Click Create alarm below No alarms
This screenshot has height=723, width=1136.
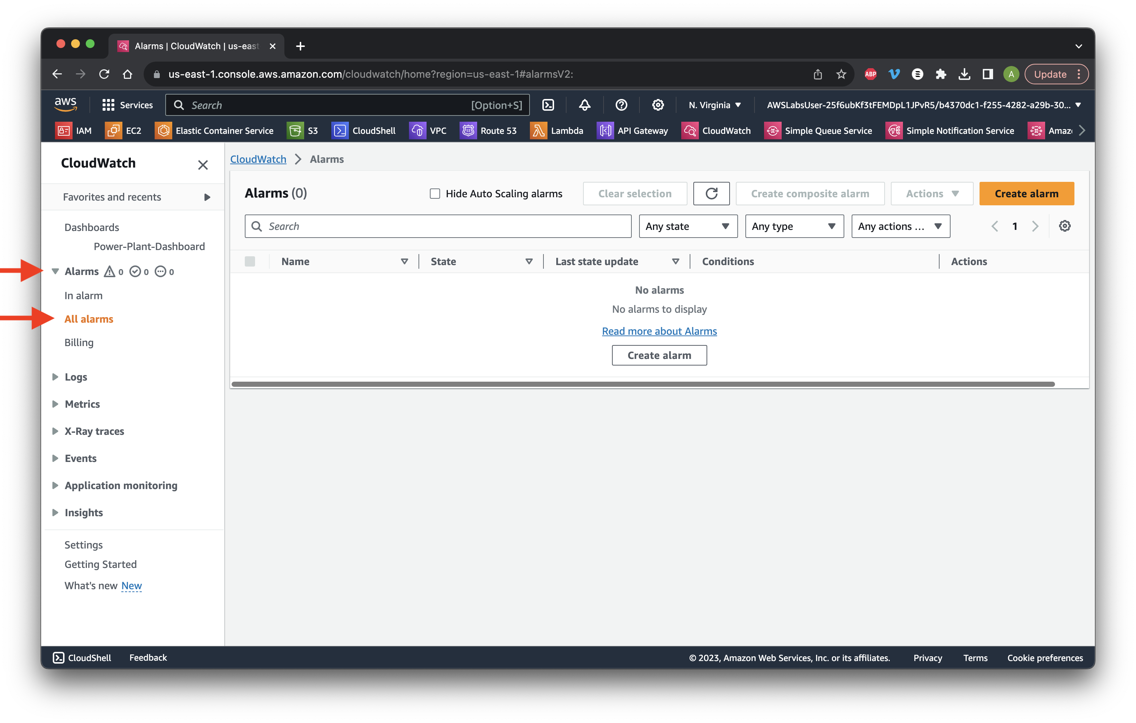tap(659, 355)
